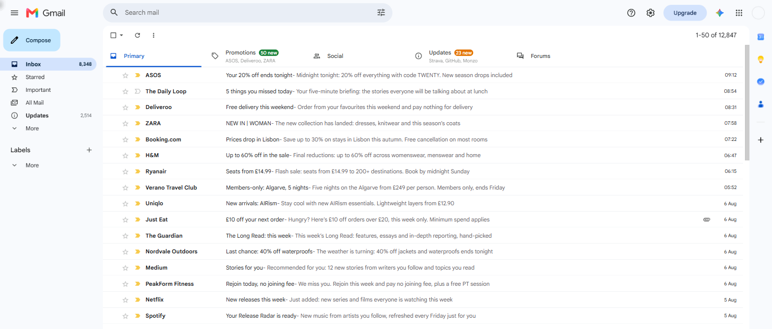Open the Google apps grid
Image resolution: width=772 pixels, height=329 pixels.
(739, 13)
